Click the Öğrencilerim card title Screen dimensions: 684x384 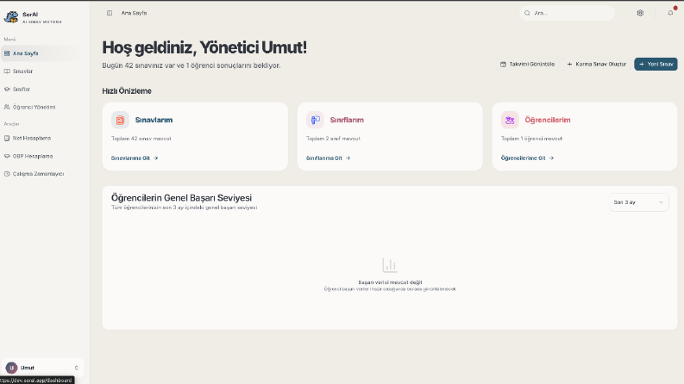(x=548, y=121)
